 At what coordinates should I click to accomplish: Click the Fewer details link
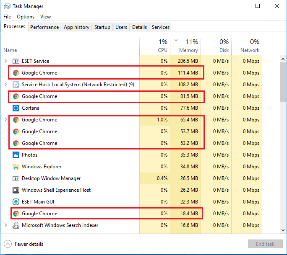29,244
